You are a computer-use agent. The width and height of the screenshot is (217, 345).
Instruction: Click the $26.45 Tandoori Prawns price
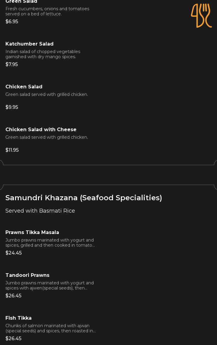(x=14, y=296)
